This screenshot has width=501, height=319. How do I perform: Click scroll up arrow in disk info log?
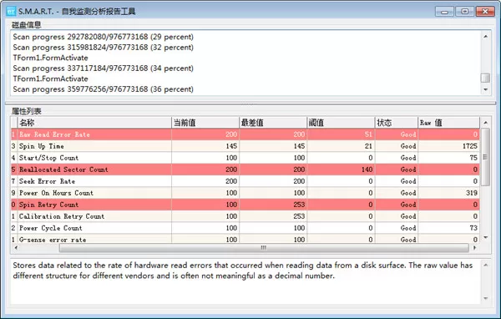tap(485, 37)
